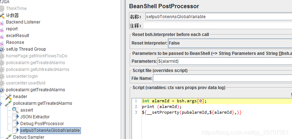
Task: Click the 计数器 config element icon
Action: [x=2, y=15]
